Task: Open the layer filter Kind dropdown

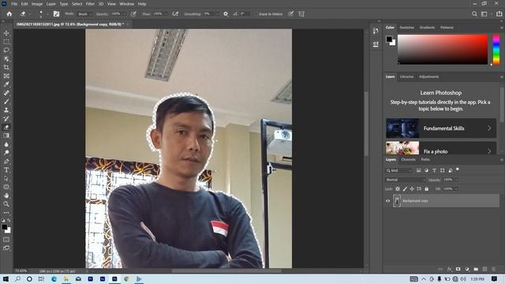Action: [398, 170]
